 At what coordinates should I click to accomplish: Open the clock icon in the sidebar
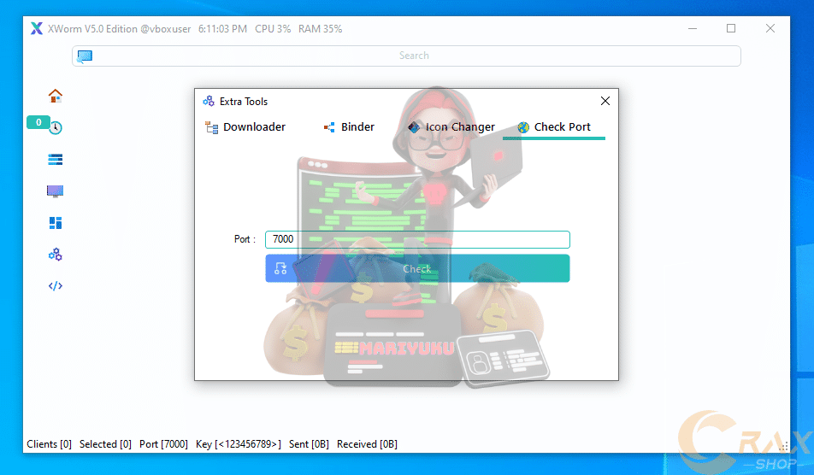(x=56, y=128)
